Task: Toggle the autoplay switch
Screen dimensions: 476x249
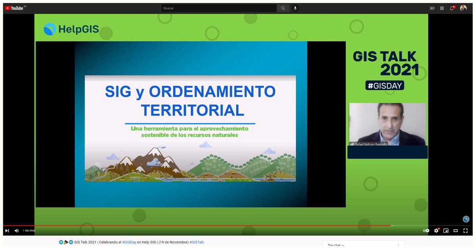Action: pos(426,230)
